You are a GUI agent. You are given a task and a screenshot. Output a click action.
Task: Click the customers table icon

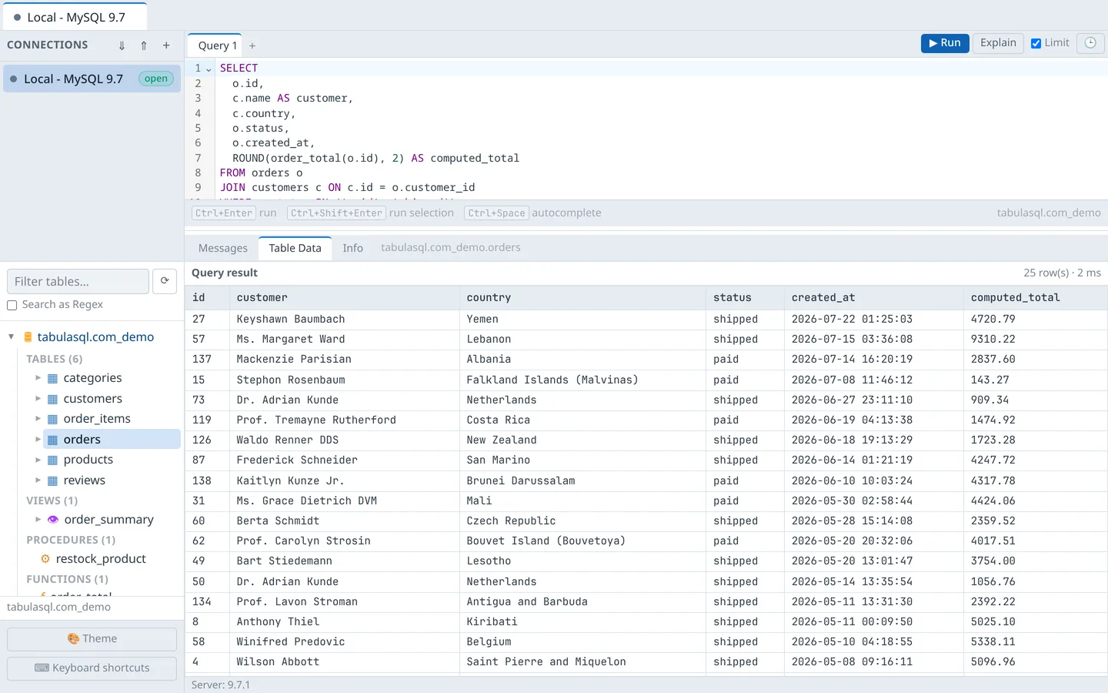53,399
